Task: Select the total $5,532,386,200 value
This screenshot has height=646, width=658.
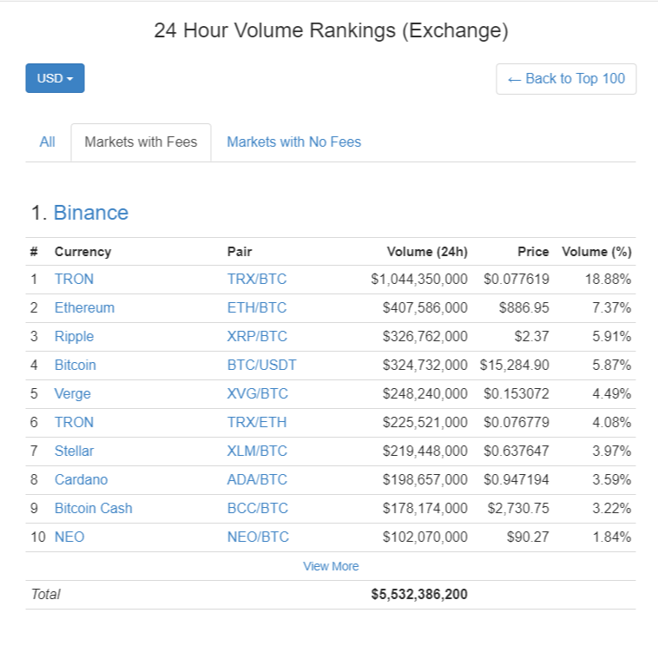Action: (419, 595)
